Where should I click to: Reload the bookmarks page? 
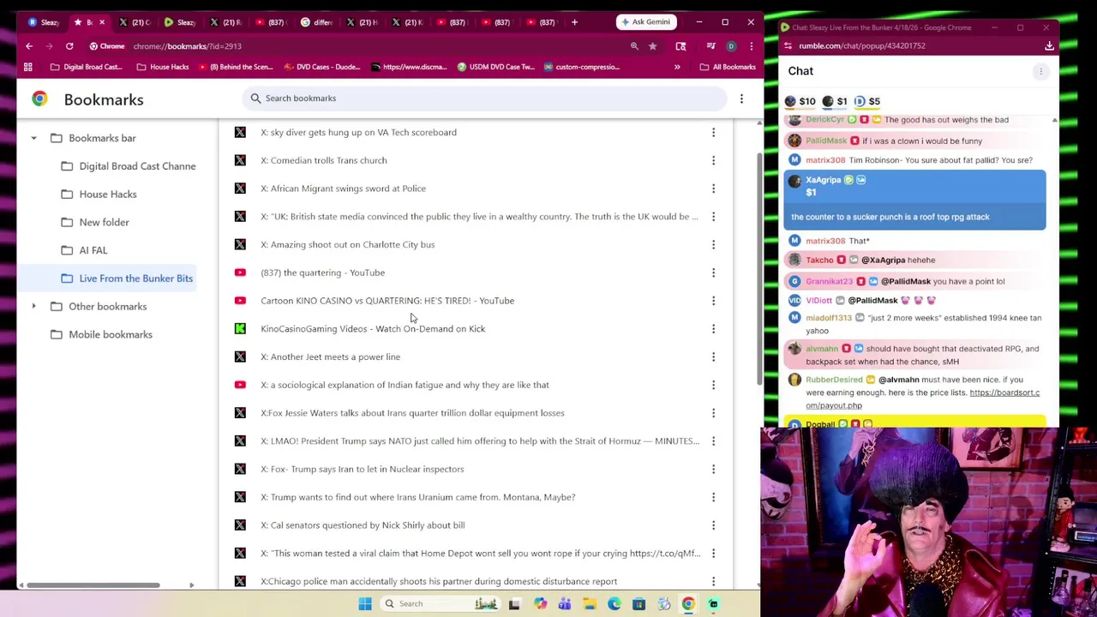pos(69,46)
